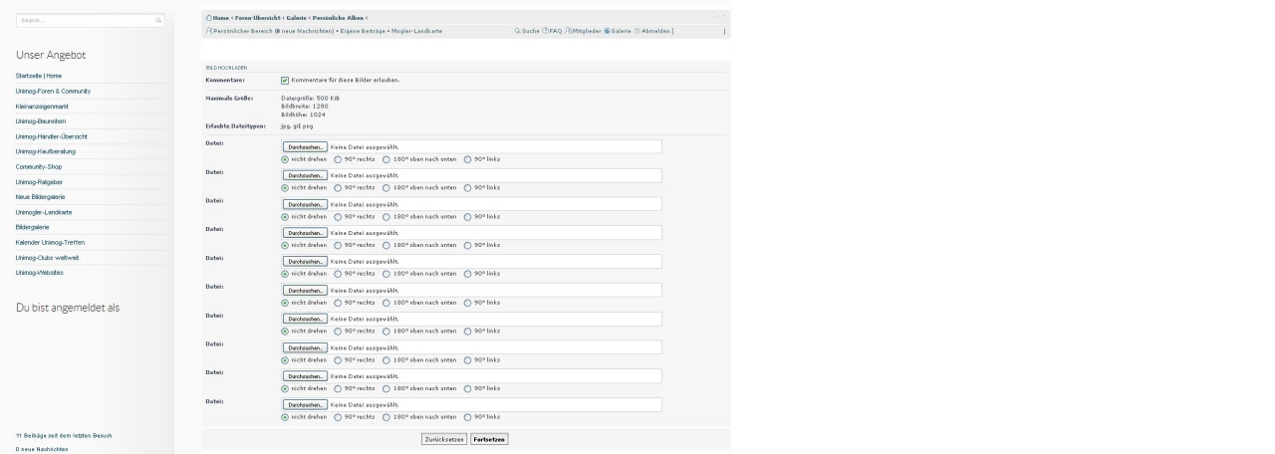The width and height of the screenshot is (1275, 454).
Task: Click the Galerie icon in the top bar
Action: tap(607, 31)
